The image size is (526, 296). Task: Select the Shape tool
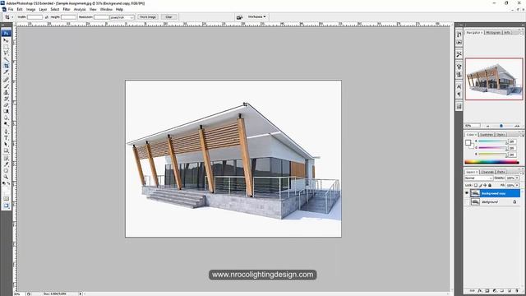pos(6,150)
